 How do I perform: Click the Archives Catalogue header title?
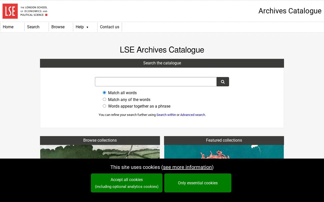pos(290,11)
